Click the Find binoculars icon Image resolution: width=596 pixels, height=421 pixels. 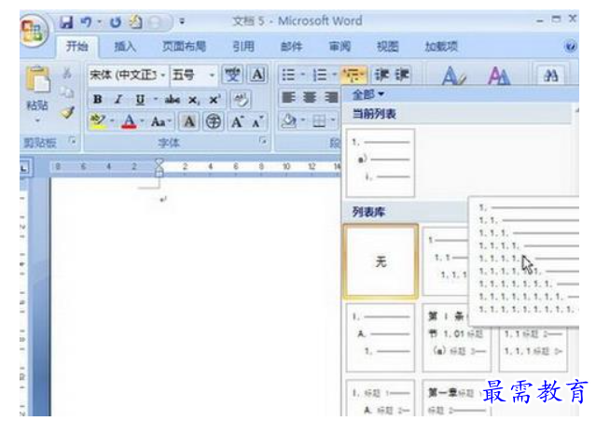point(551,76)
